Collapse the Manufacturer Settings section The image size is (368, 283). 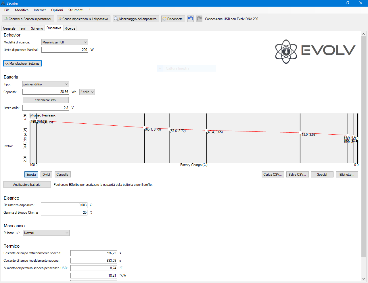(x=22, y=64)
